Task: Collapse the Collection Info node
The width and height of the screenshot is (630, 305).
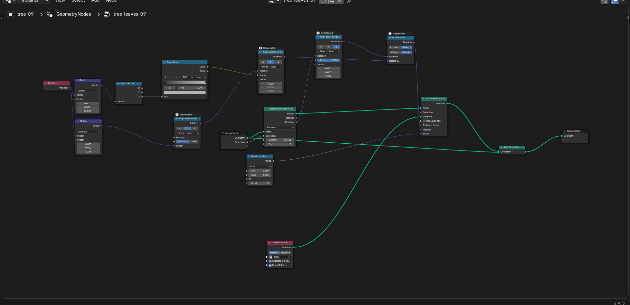Action: [x=270, y=243]
